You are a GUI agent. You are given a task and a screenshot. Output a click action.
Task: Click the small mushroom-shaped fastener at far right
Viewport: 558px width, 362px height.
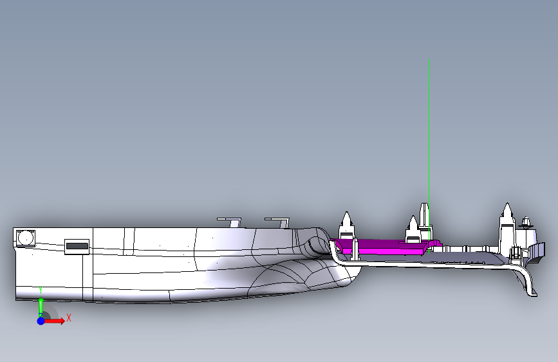[x=526, y=223]
